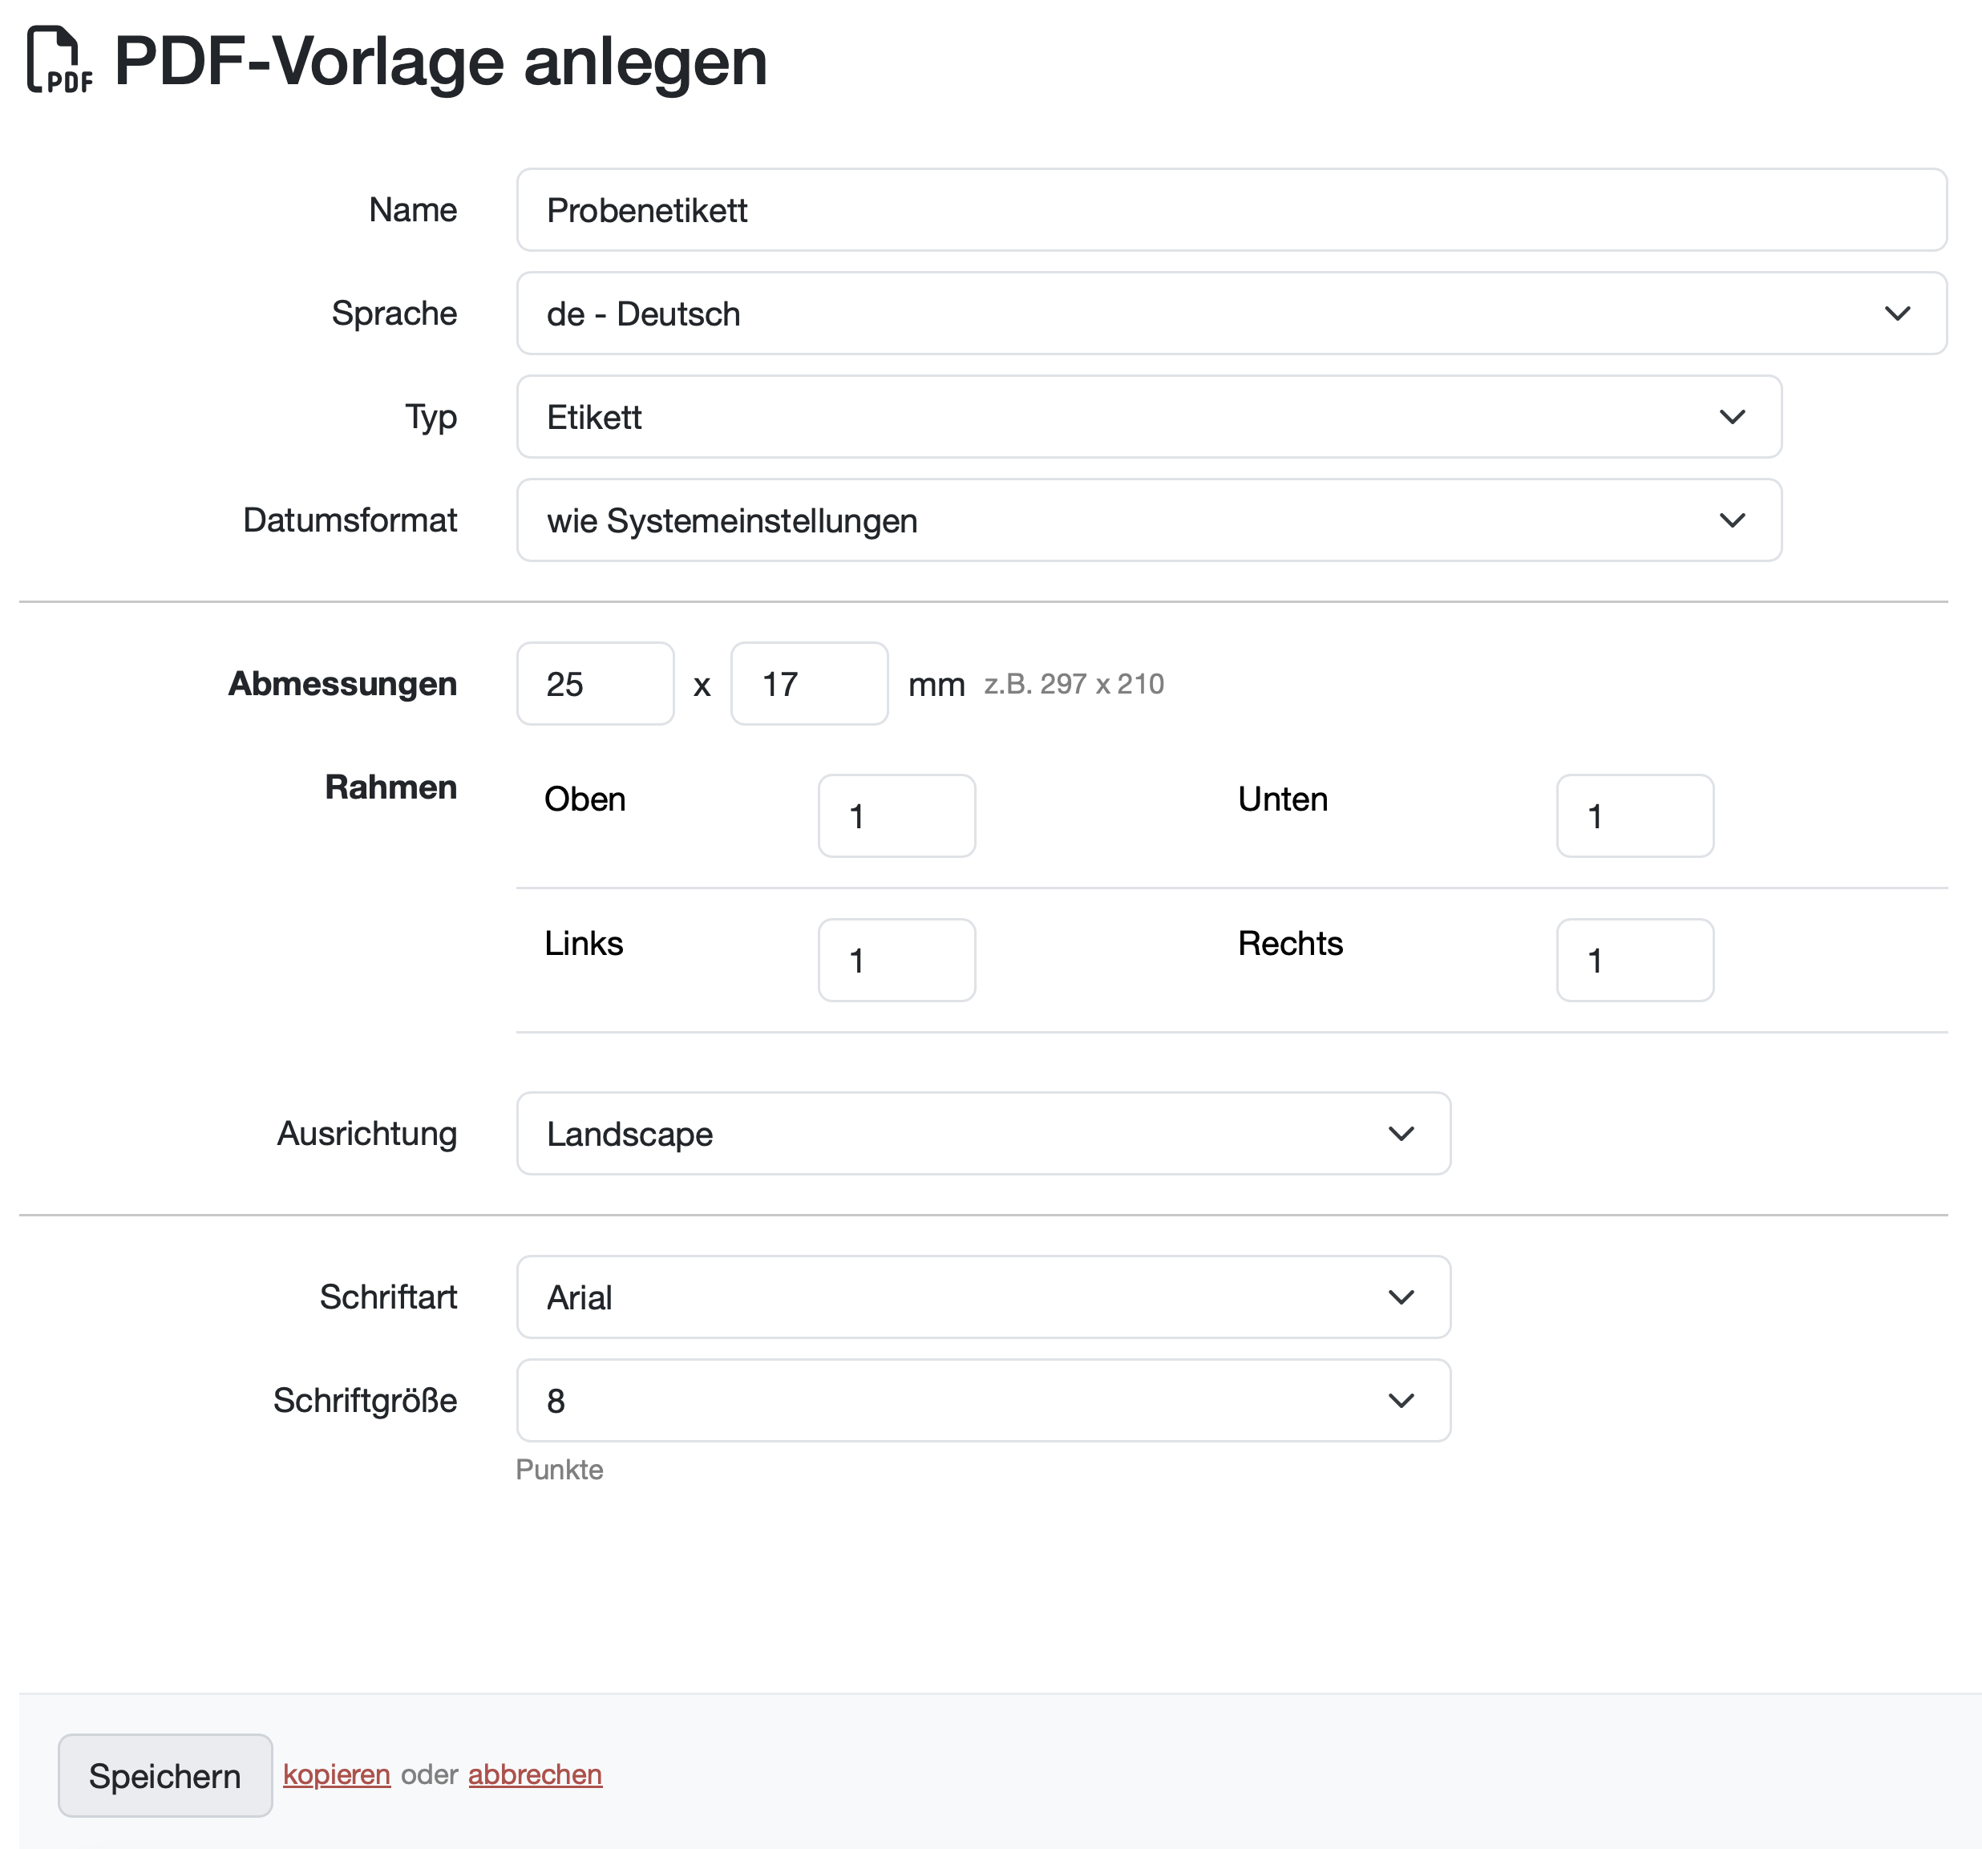Viewport: 1982px width, 1849px height.
Task: Open the Schriftgröße dropdown showing 8
Action: click(982, 1402)
